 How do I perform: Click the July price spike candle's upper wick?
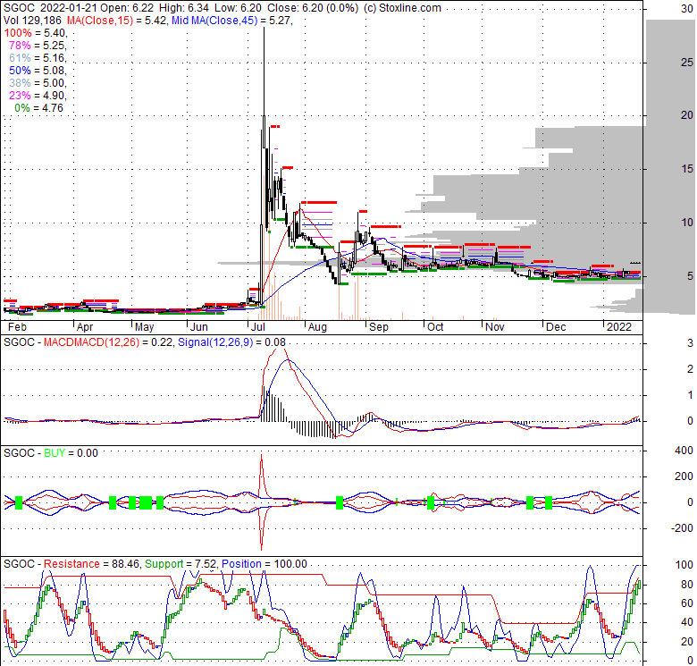click(264, 72)
